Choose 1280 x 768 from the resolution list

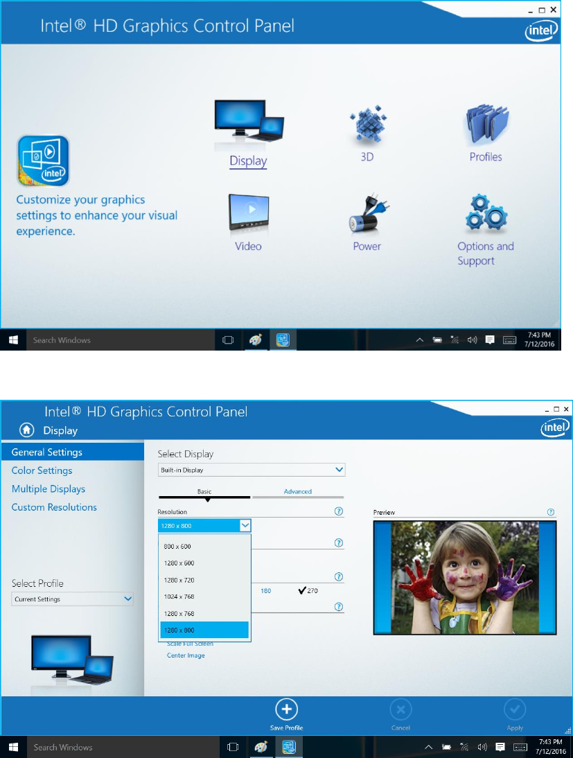coord(204,613)
